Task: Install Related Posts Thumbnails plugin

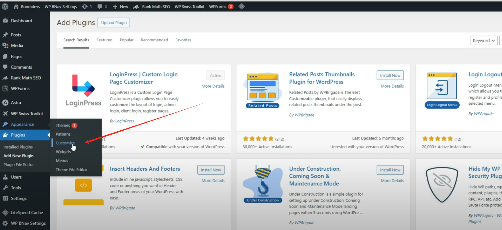Action: click(390, 75)
